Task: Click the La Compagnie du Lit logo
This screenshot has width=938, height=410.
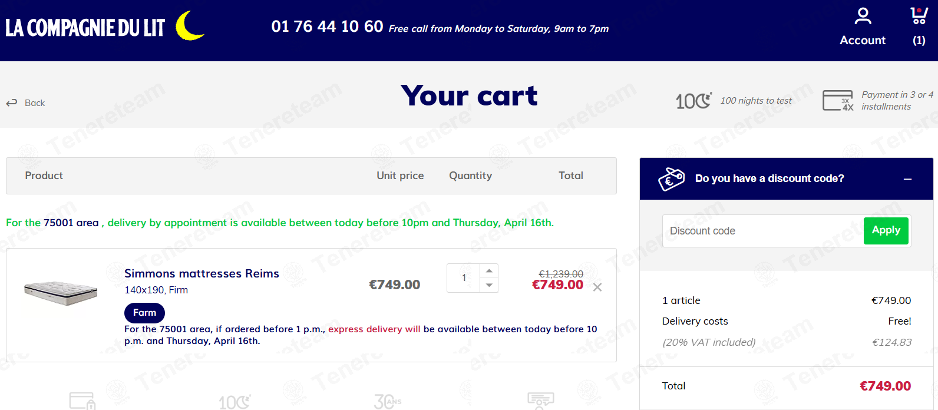Action: (x=85, y=28)
